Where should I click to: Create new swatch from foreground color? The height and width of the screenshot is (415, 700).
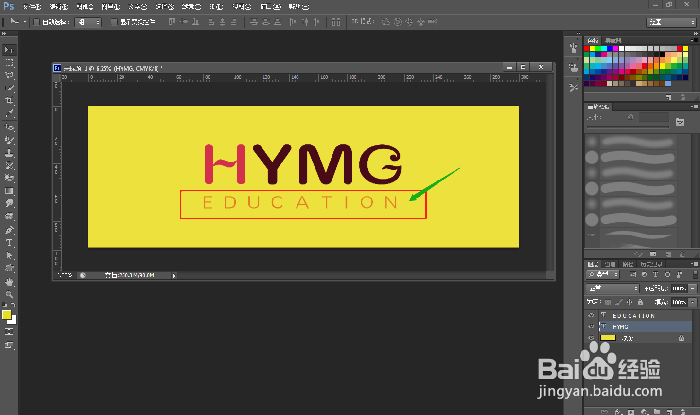tap(669, 97)
